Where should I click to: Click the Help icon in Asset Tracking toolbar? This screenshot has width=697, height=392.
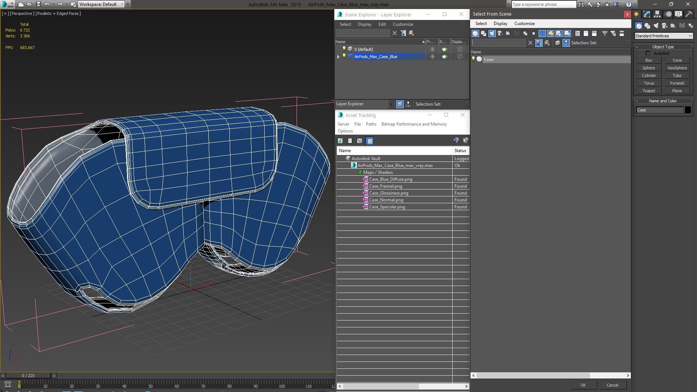click(x=456, y=140)
